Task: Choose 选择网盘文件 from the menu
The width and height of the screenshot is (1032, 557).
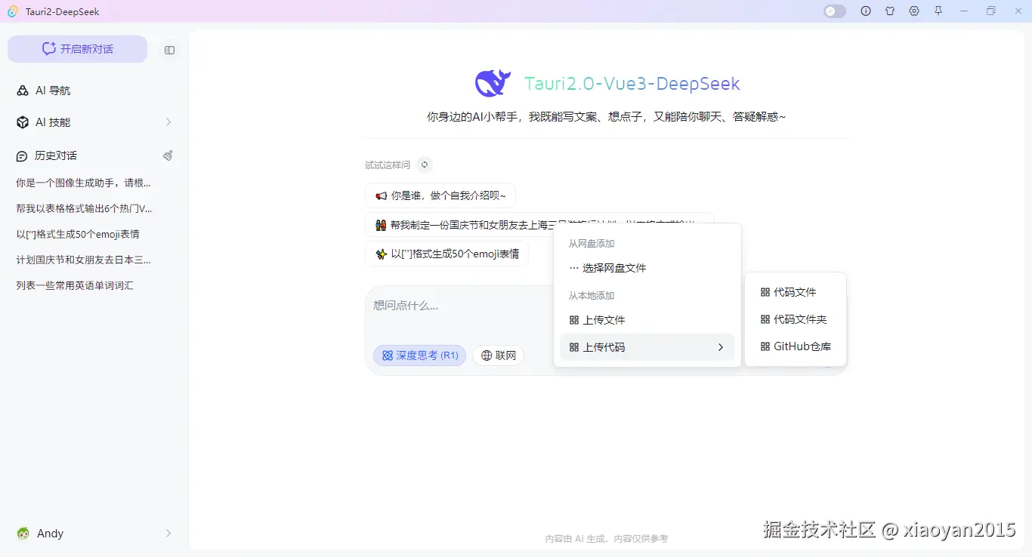Action: tap(647, 268)
